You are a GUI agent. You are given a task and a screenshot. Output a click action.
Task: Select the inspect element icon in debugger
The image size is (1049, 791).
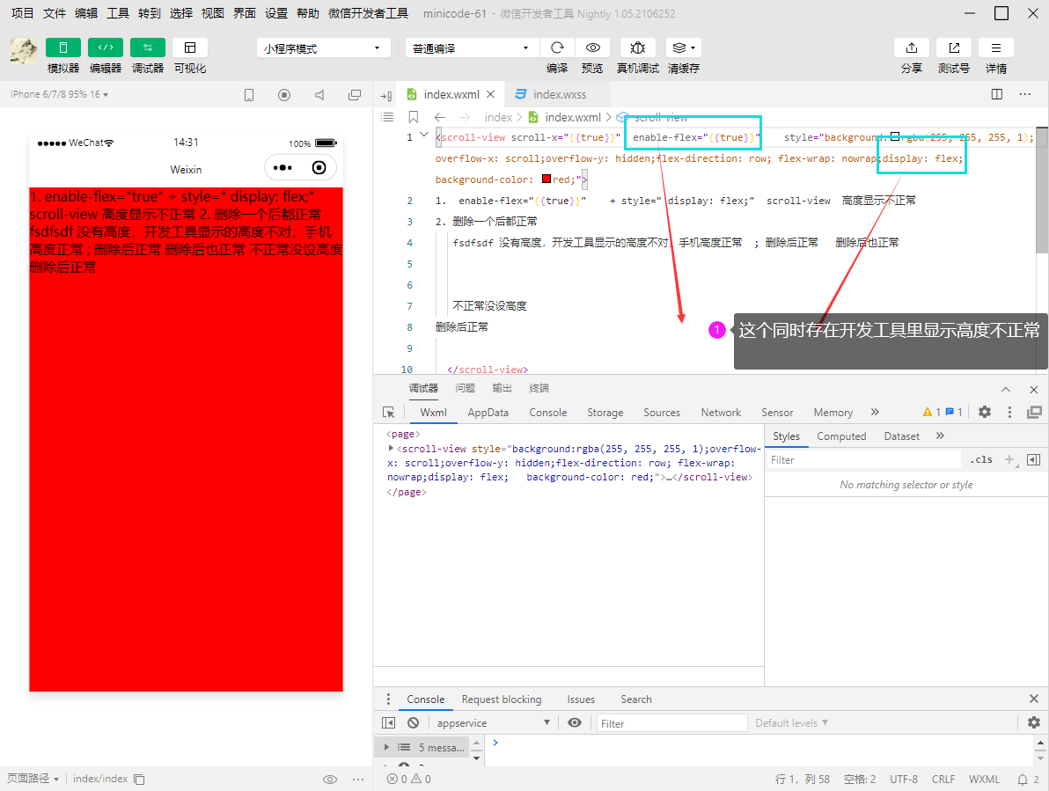click(388, 412)
